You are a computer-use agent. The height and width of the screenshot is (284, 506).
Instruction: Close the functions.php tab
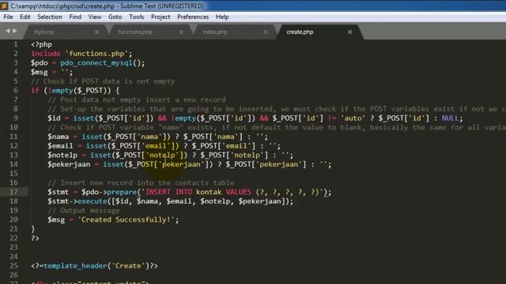181,32
